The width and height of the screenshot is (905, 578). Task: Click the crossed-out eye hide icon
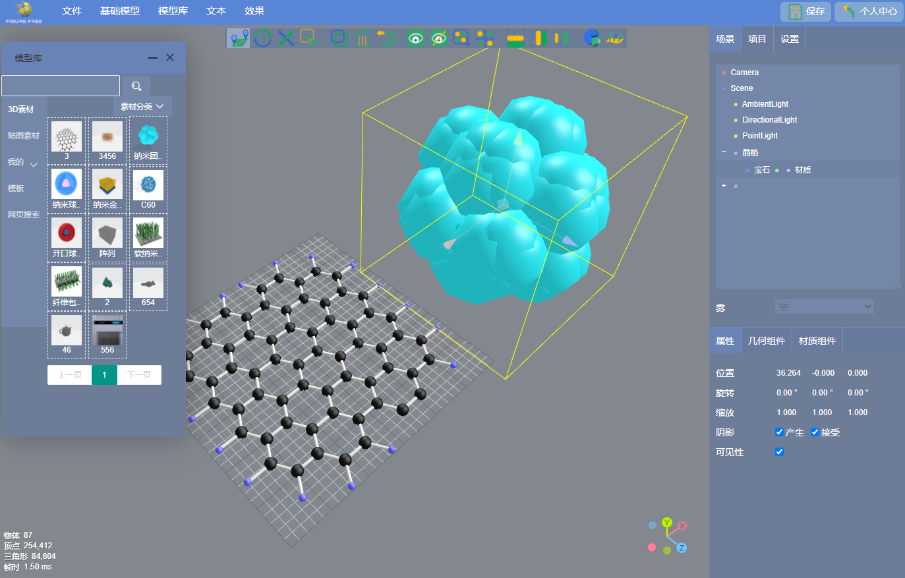pyautogui.click(x=438, y=38)
